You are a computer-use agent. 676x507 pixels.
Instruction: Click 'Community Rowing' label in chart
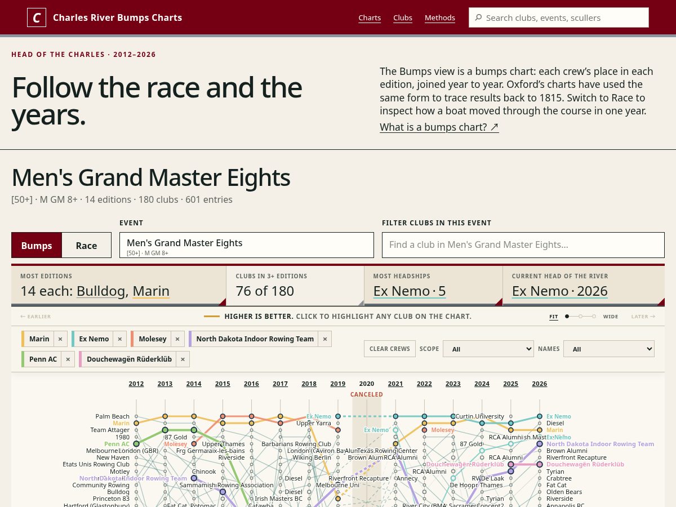click(x=101, y=485)
